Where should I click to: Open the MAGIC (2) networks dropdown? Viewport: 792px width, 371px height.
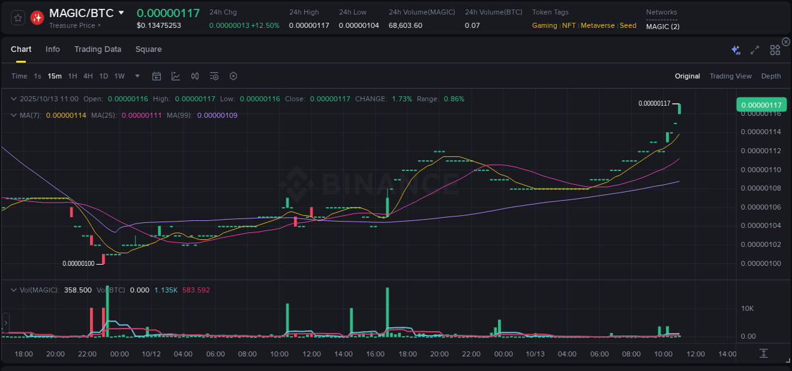(662, 27)
